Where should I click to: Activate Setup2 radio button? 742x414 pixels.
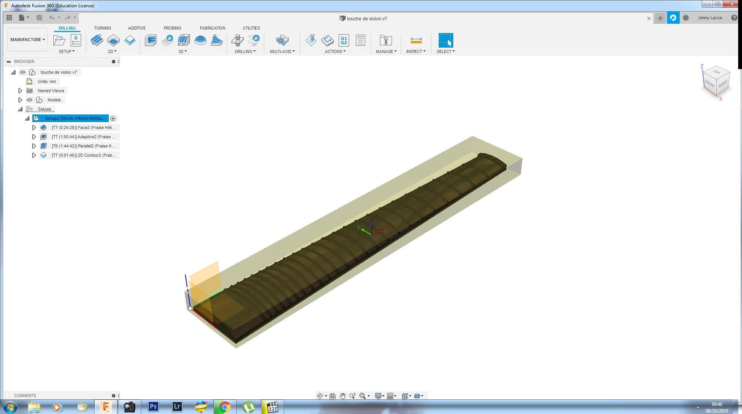click(x=113, y=118)
